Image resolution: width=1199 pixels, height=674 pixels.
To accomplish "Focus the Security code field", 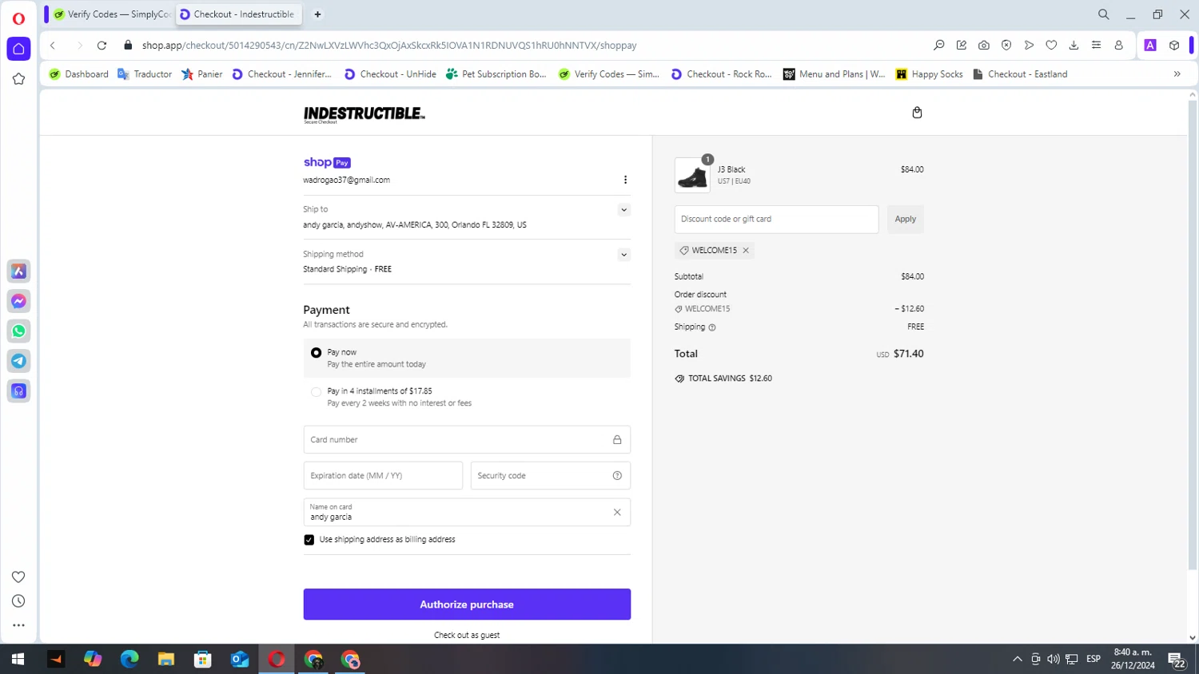I will [x=551, y=476].
